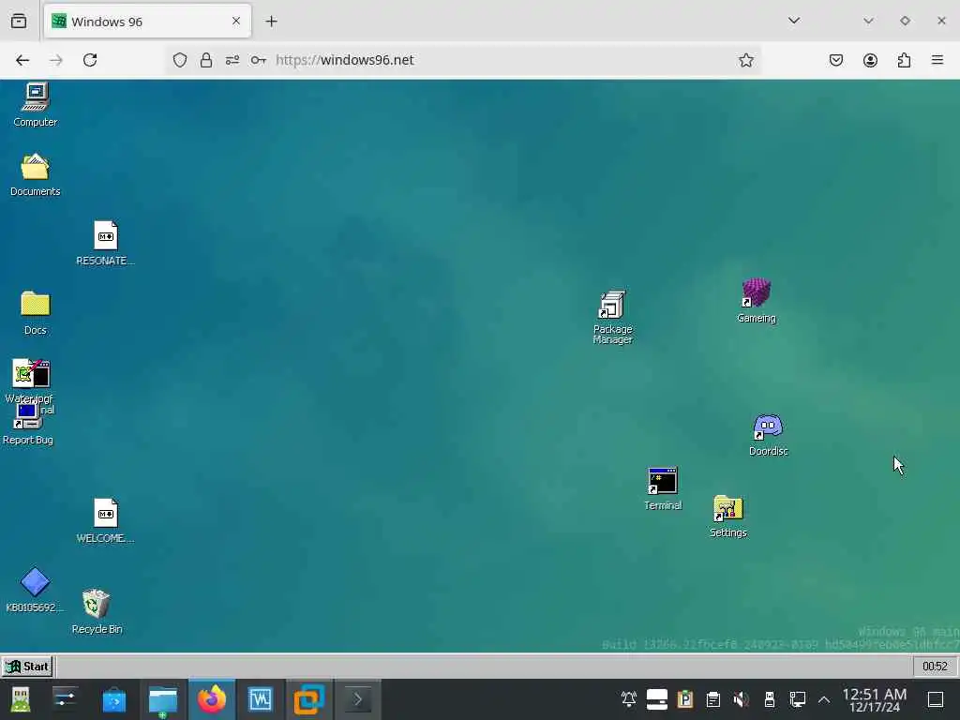Viewport: 960px width, 720px height.
Task: Open the host application launcher icon
Action: coord(21,699)
